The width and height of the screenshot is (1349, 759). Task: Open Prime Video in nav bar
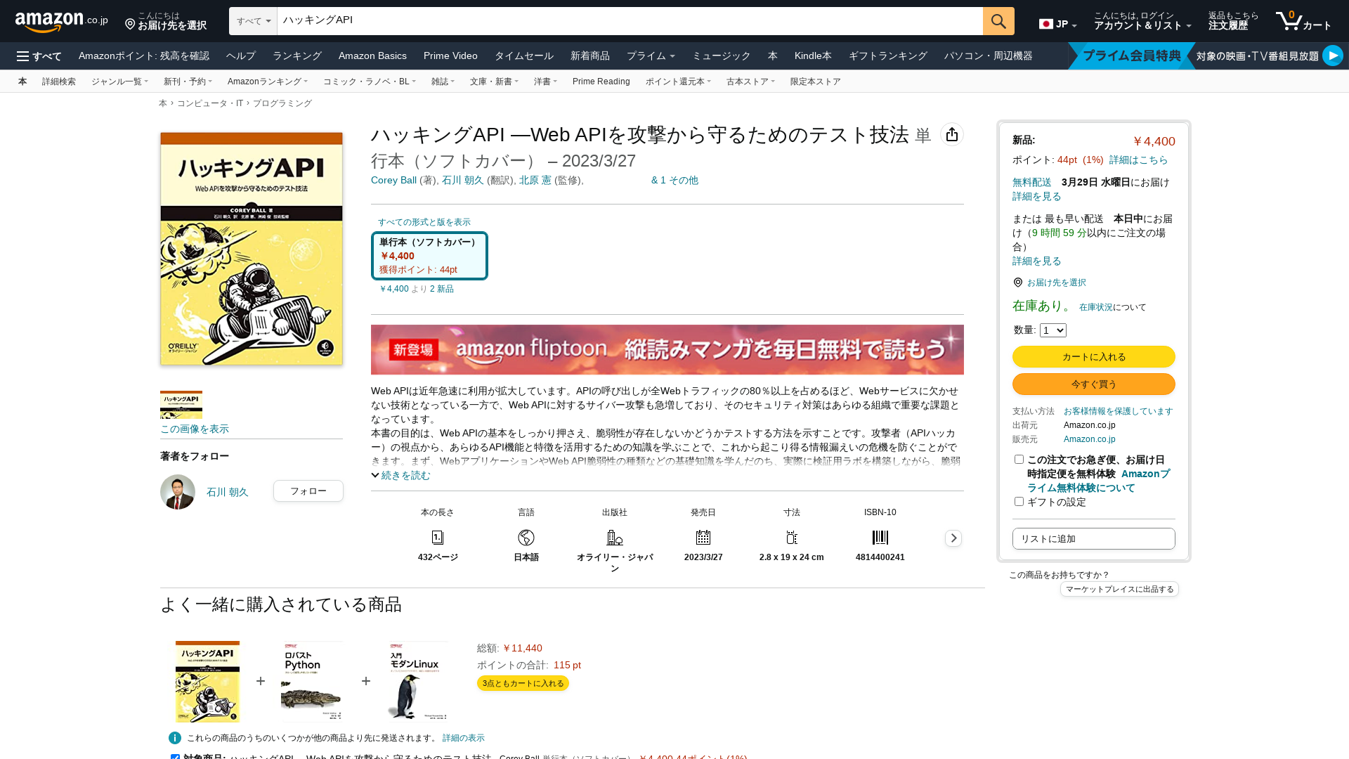click(x=450, y=56)
